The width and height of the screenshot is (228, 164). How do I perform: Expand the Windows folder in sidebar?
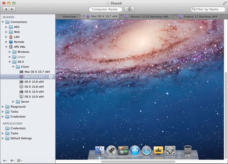pyautogui.click(x=10, y=52)
